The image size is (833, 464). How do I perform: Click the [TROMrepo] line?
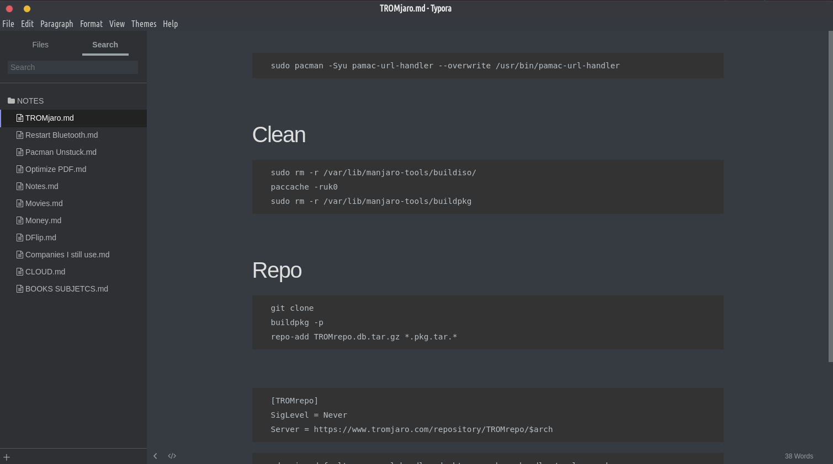294,401
